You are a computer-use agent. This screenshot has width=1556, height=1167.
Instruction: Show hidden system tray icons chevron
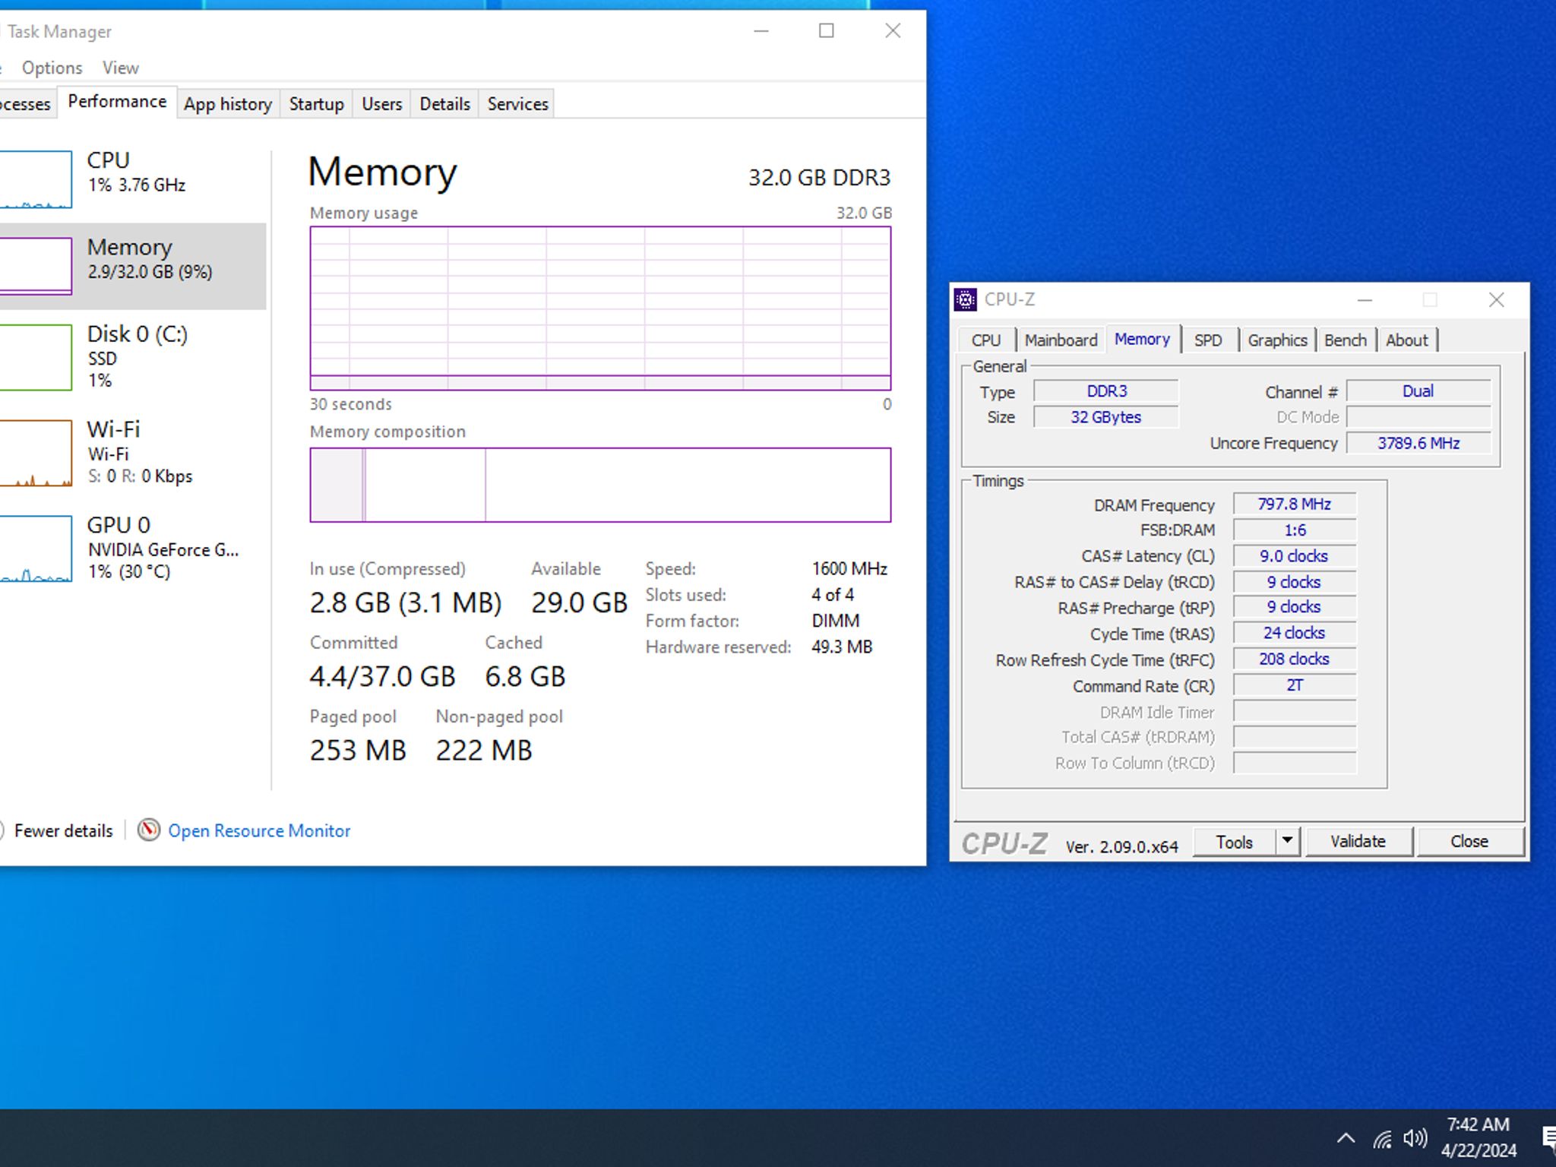click(1346, 1138)
